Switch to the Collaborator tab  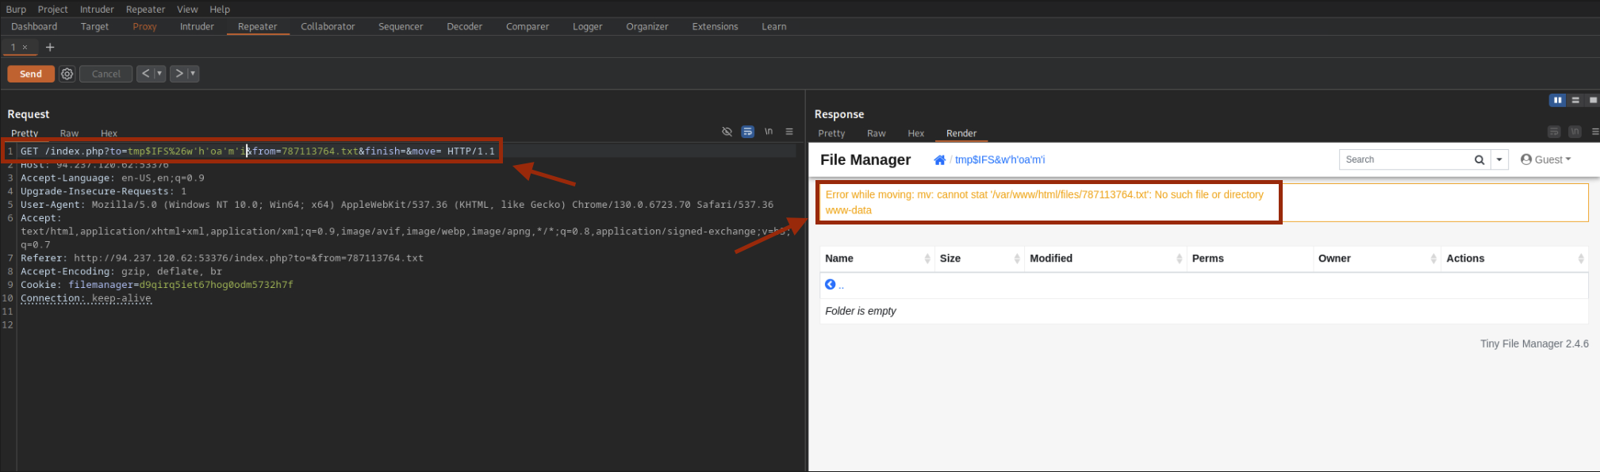click(x=328, y=27)
